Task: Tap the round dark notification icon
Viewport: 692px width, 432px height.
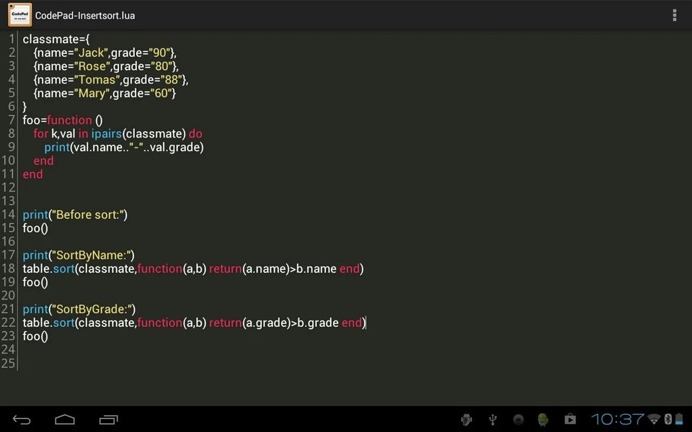Action: click(x=518, y=419)
